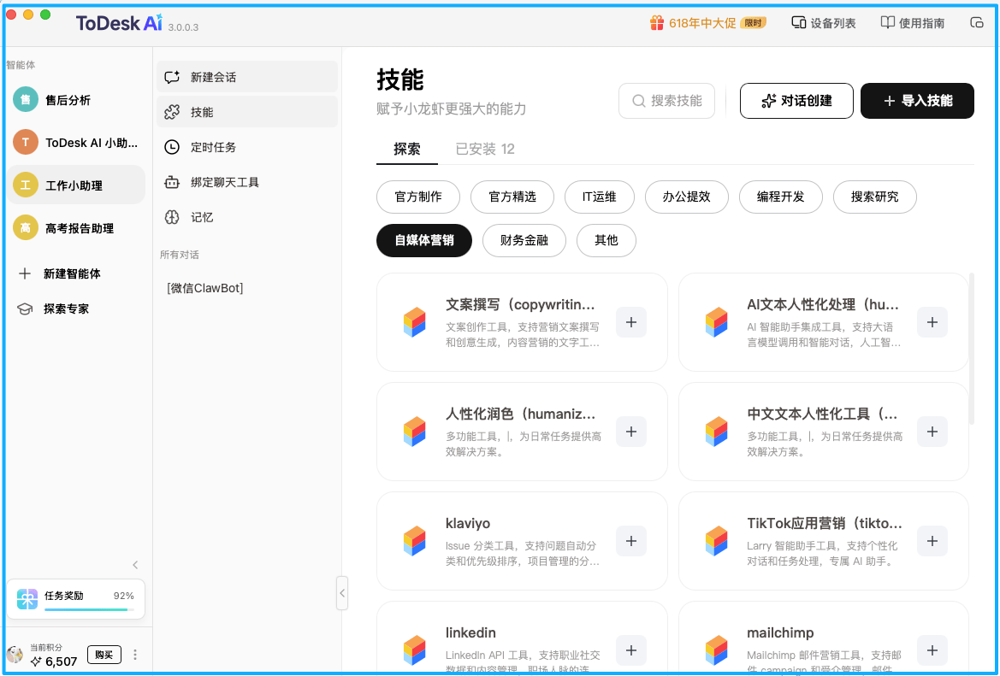Click the window layout icon top right
The width and height of the screenshot is (1000, 676).
point(976,23)
